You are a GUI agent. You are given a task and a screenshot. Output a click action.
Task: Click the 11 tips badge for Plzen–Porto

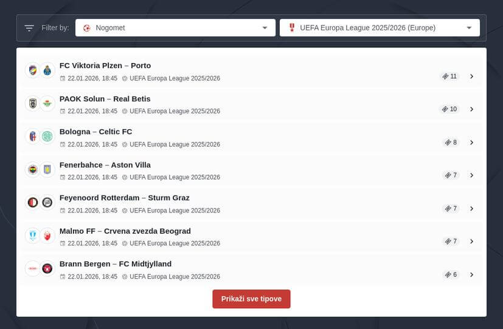click(449, 76)
